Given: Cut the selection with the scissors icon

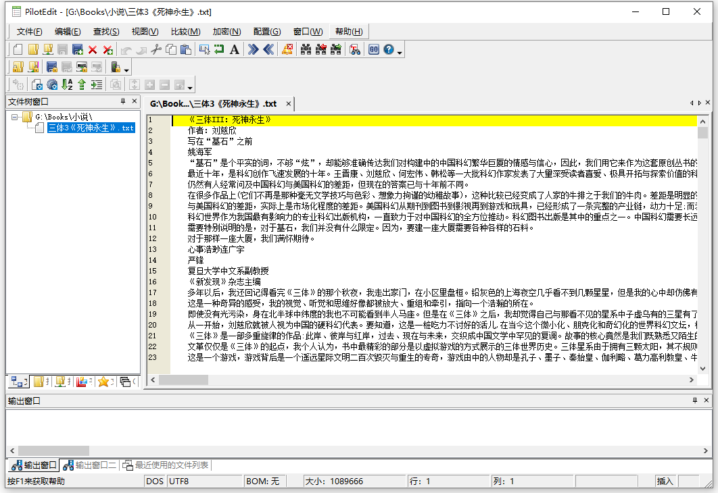Looking at the screenshot, I should coord(156,49).
